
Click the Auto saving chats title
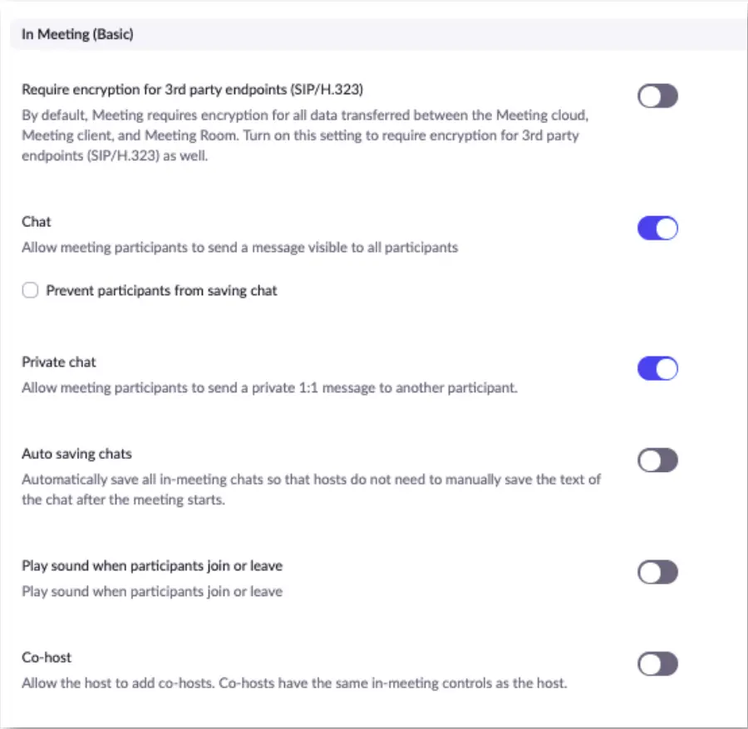click(x=76, y=454)
